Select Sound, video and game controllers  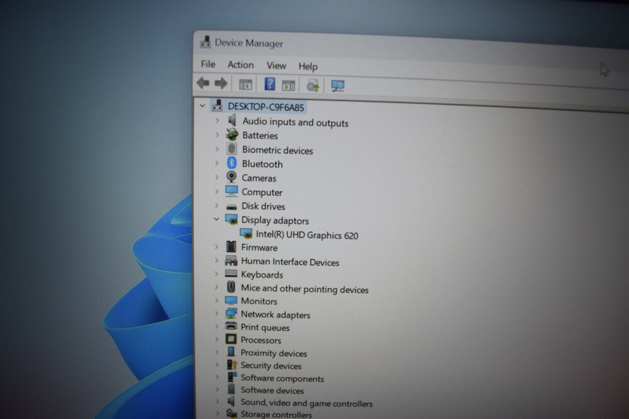pos(306,403)
